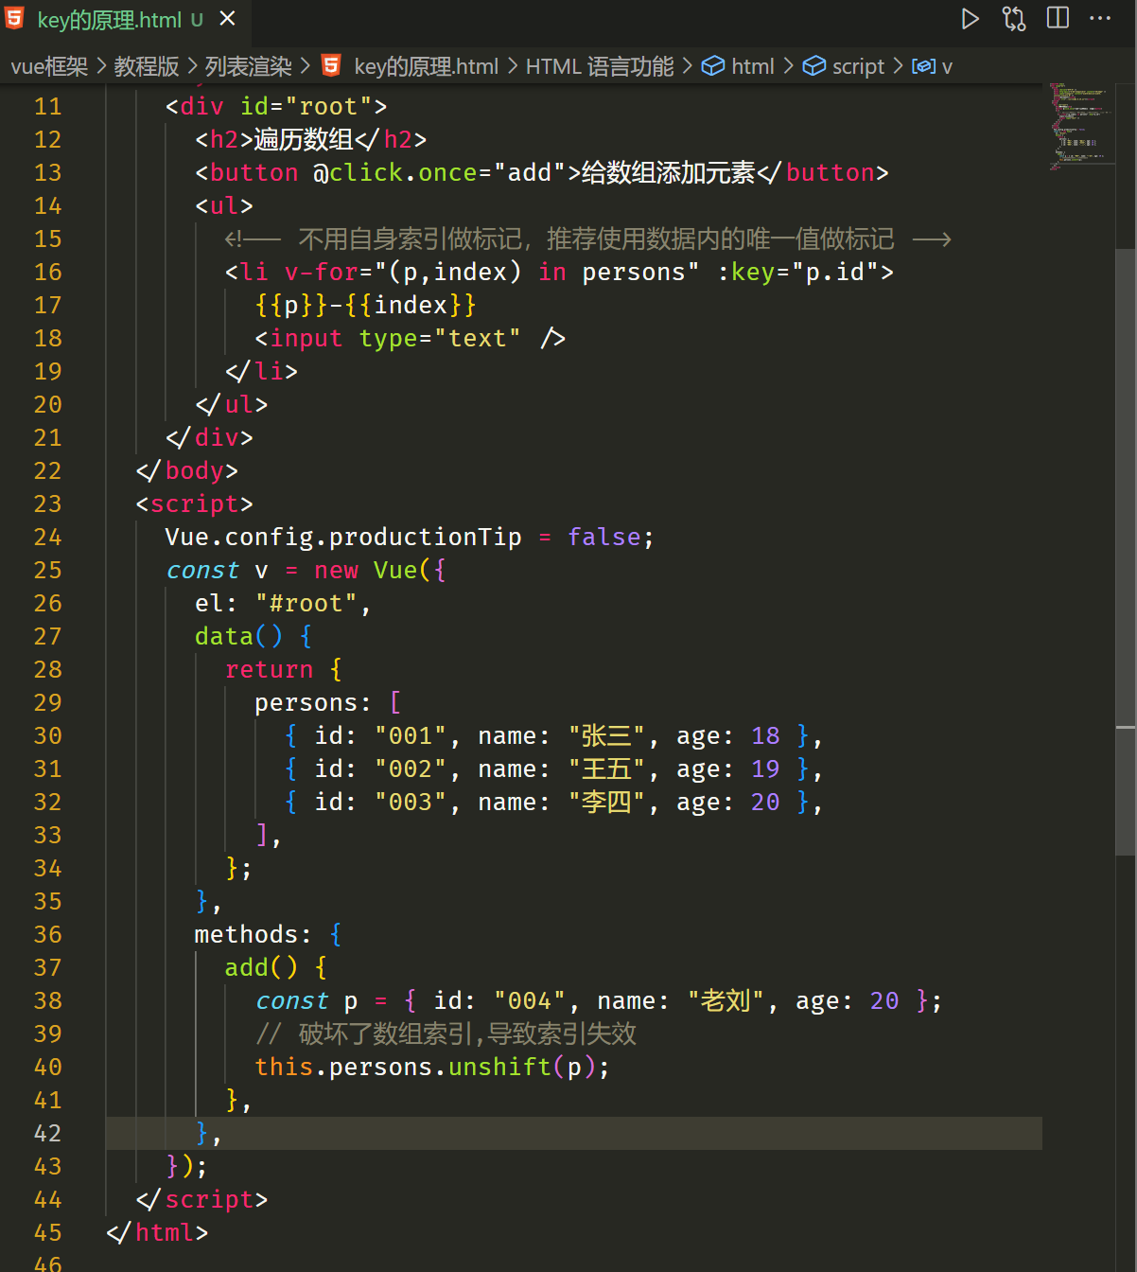Click the name string "张三"
This screenshot has height=1272, width=1137.
tap(606, 735)
